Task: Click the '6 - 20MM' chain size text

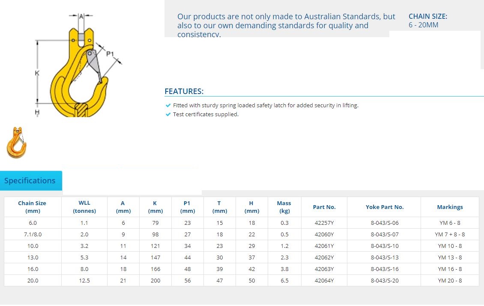Action: click(x=423, y=25)
